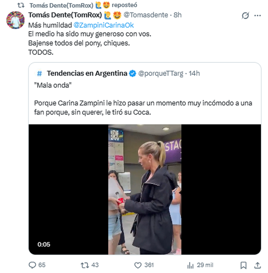Viewport: 268px width, 273px height.
Task: Open the quoted tweet text "Mala onda"
Action: [x=49, y=86]
